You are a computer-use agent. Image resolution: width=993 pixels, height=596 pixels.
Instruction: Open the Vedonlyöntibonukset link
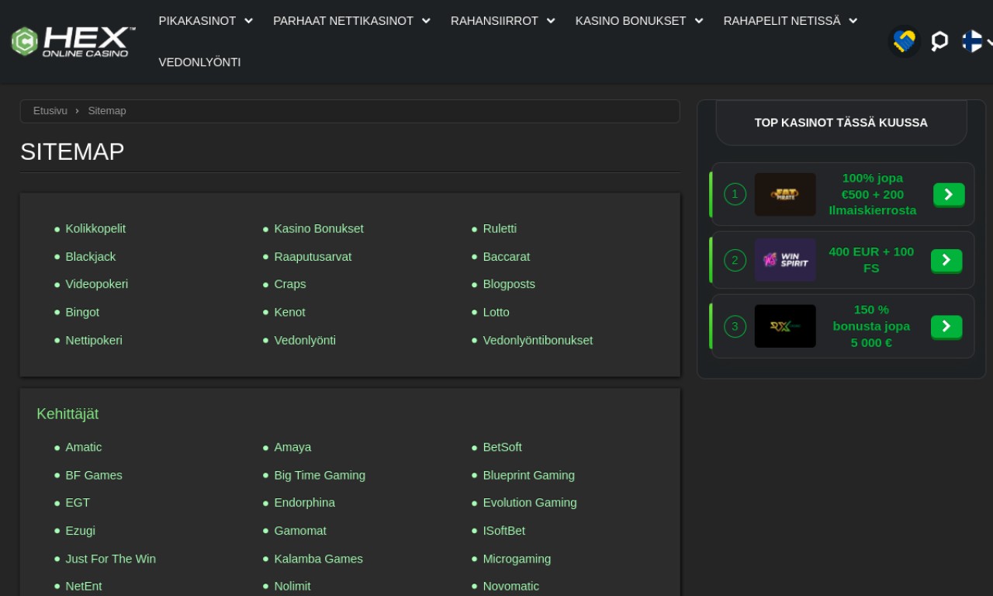(x=538, y=340)
